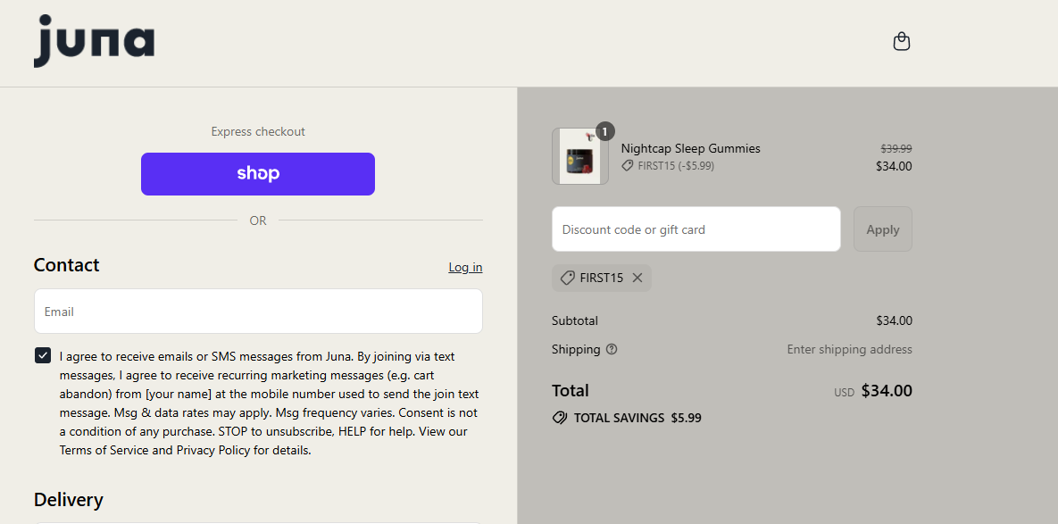The image size is (1058, 524).
Task: Click the quantity badge on the product image
Action: tap(604, 130)
